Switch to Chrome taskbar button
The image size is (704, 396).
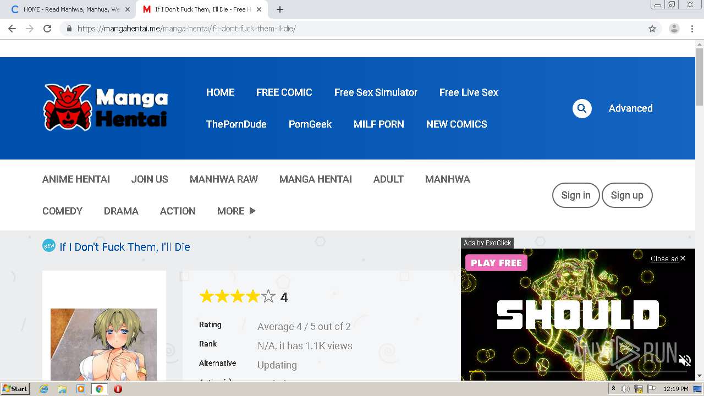click(x=99, y=389)
